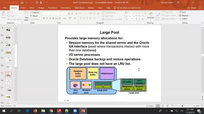Click the zoom slider handle
Screen dimensions: 204x114
pyautogui.click(x=182, y=106)
